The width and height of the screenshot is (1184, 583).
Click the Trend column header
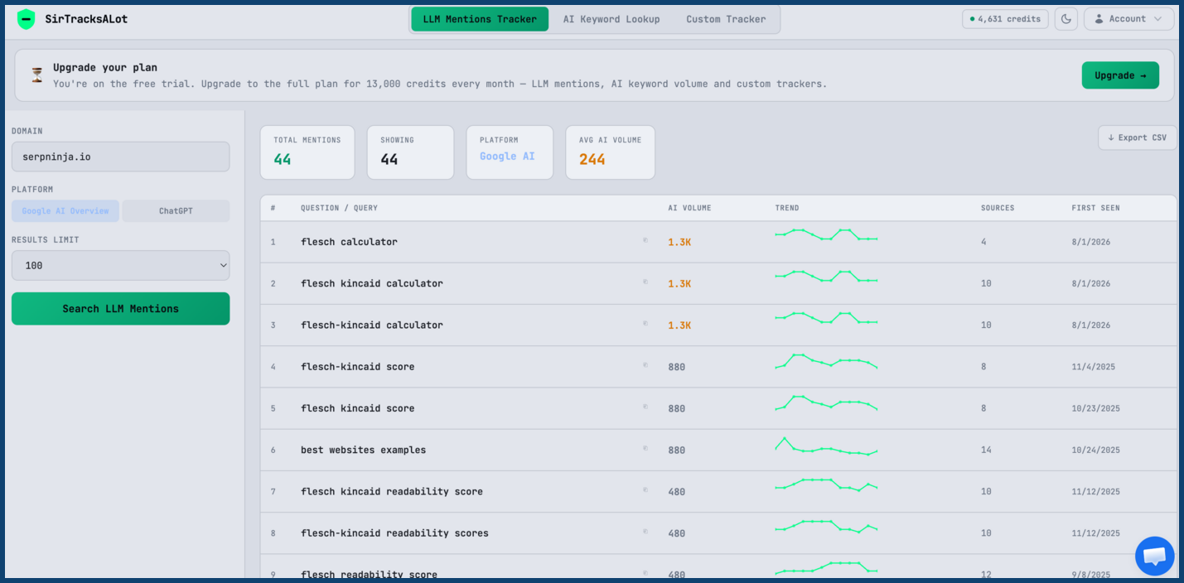[787, 208]
